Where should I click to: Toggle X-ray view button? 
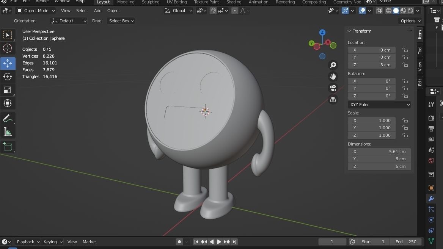coord(379,11)
